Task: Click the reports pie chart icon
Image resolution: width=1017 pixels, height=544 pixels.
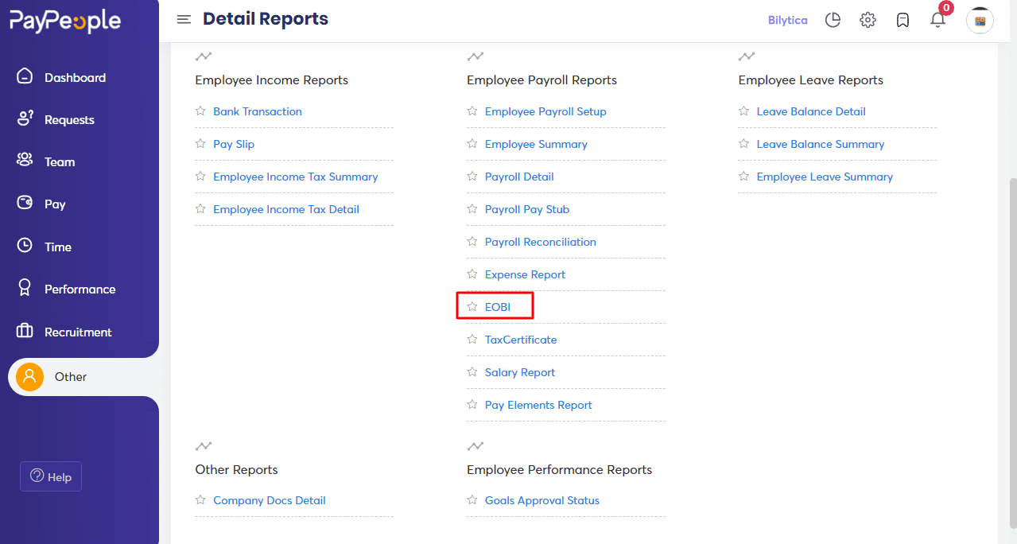Action: pyautogui.click(x=833, y=20)
